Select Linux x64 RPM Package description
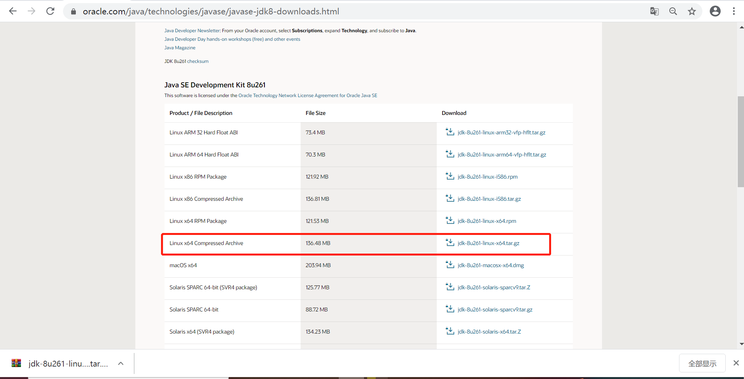Screen dimensions: 744x379 198,221
